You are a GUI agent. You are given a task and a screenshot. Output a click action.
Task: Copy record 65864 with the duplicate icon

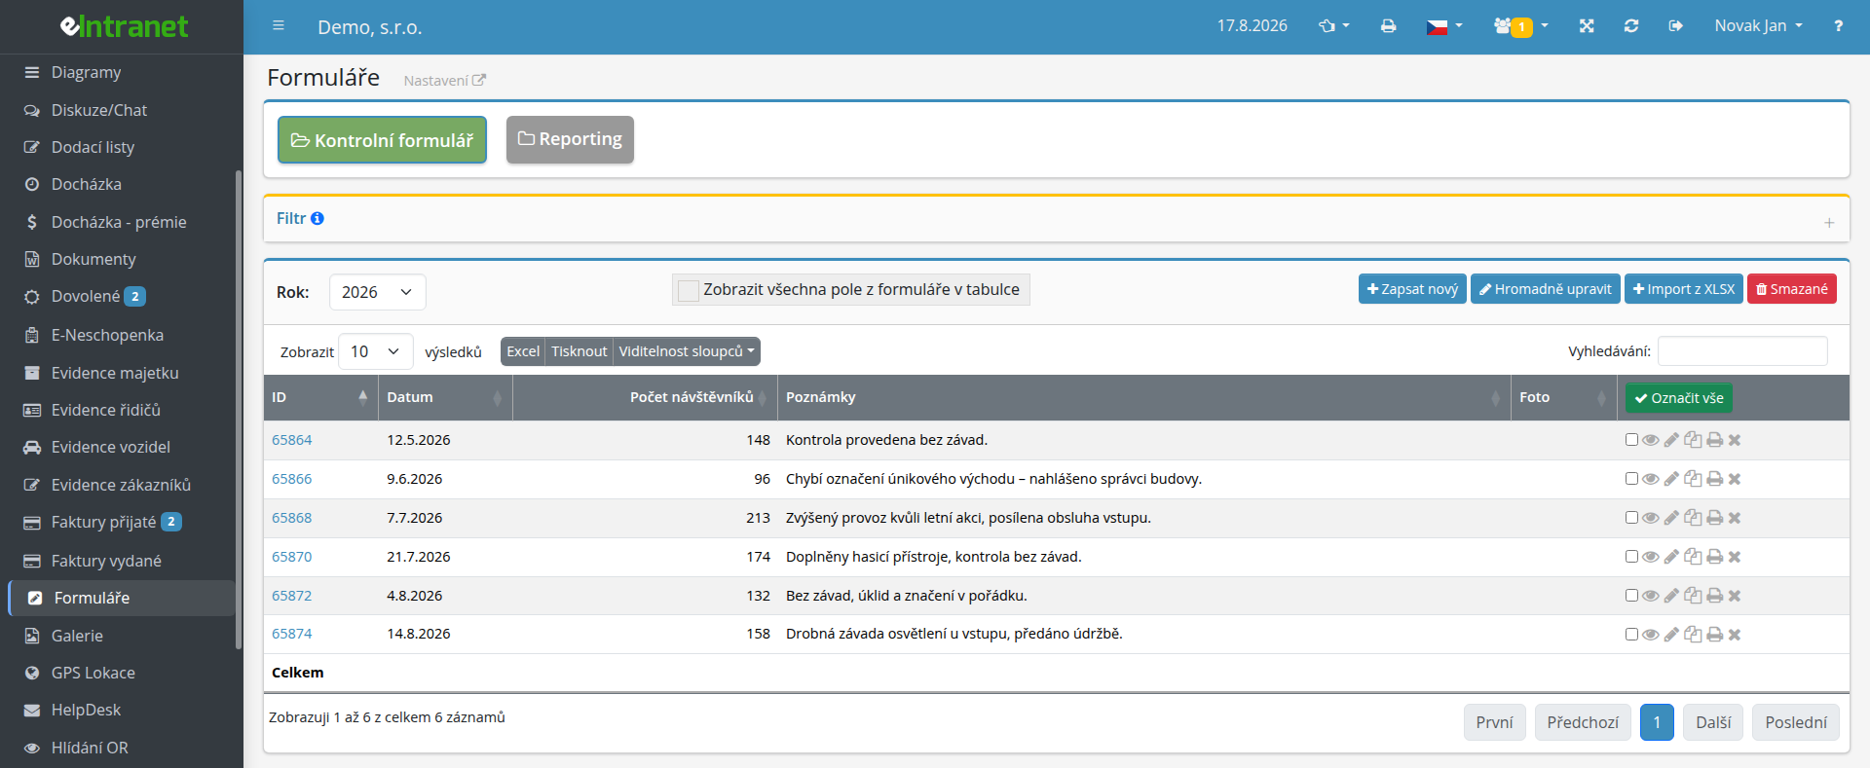pos(1693,440)
